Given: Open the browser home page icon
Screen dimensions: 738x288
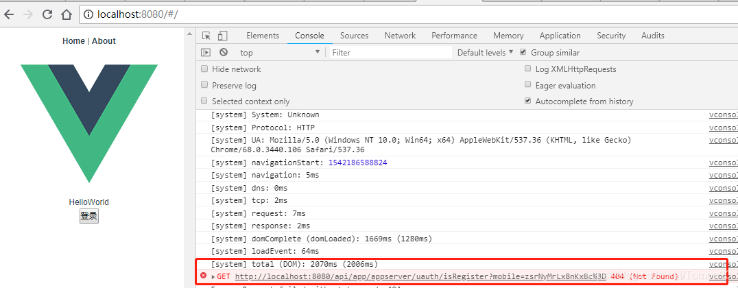Looking at the screenshot, I should pyautogui.click(x=67, y=14).
